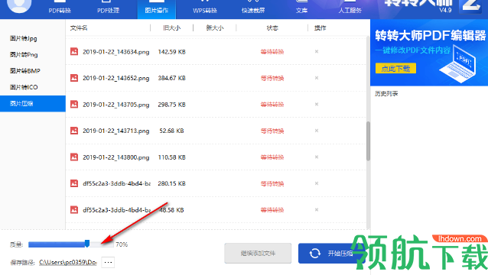The width and height of the screenshot is (488, 275).
Task: Click image icon of 2019-01-22_143713.png
Action: point(74,131)
